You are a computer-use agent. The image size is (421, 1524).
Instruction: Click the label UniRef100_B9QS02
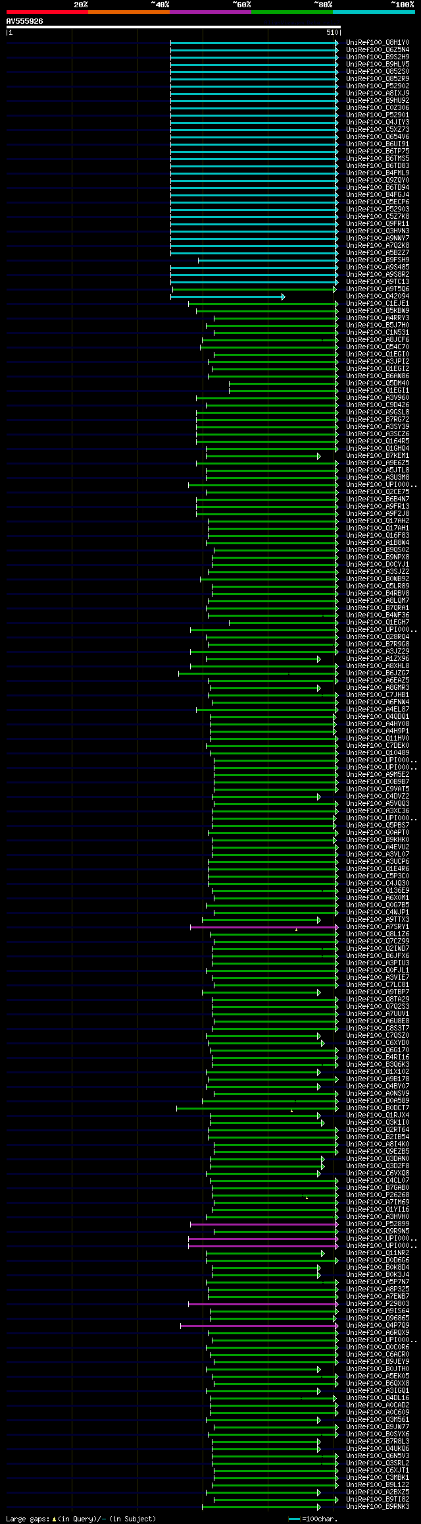tap(378, 550)
